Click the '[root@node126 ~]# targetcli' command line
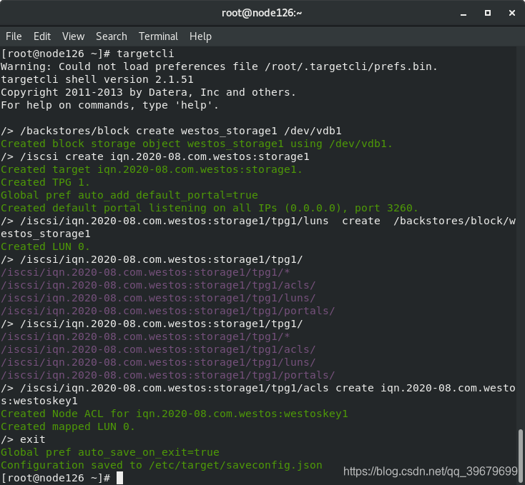This screenshot has width=525, height=485. click(87, 54)
